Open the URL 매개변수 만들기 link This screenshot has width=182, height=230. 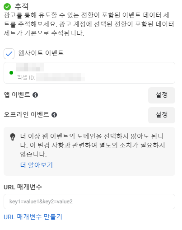33,217
